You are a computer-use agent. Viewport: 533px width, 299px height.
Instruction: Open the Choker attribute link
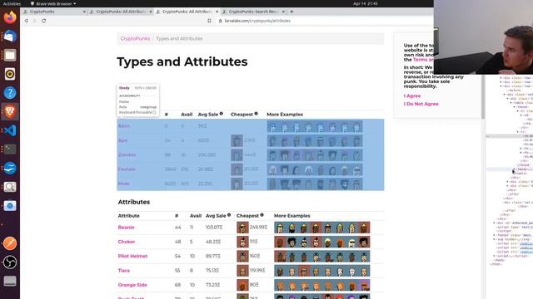[x=127, y=242]
